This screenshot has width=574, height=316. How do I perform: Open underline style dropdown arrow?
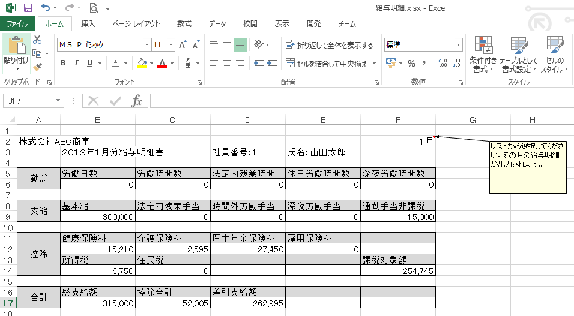100,64
